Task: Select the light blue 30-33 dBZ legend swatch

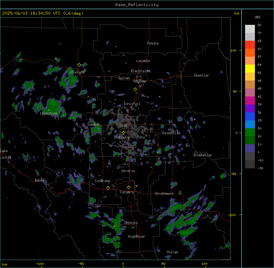Action: point(250,124)
